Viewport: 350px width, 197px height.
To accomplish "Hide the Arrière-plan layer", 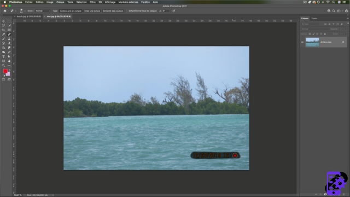I will tap(302, 42).
